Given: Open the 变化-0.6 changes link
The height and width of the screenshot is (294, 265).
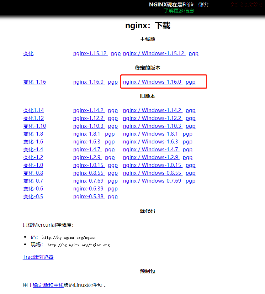Looking at the screenshot, I should pos(33,189).
